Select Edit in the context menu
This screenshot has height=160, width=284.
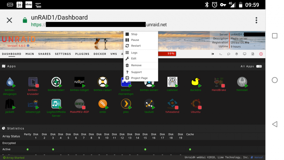coord(141,58)
